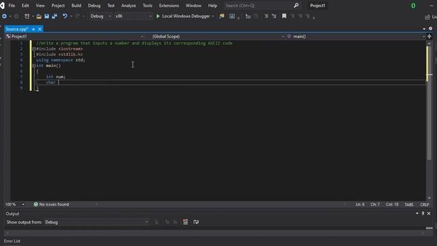
Task: Click the green No issues found checkmark
Action: click(36, 204)
